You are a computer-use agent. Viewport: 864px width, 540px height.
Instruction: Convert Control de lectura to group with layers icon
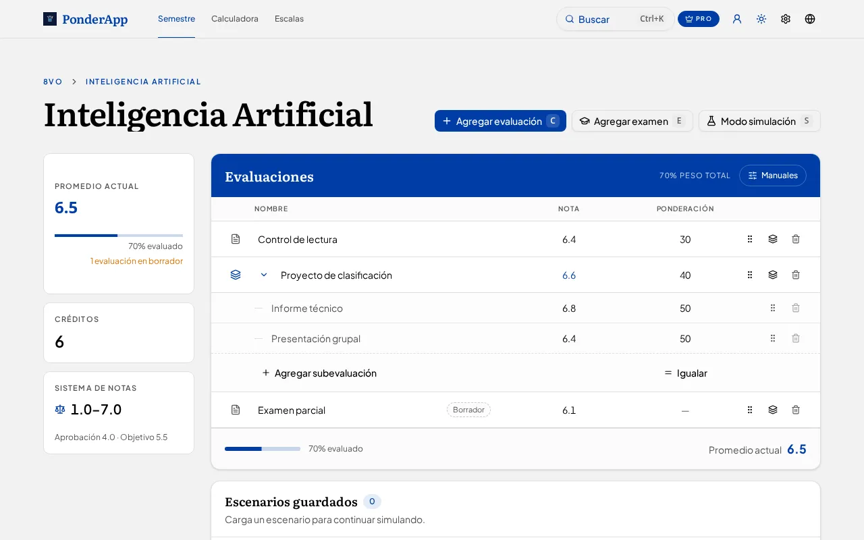[x=773, y=239]
